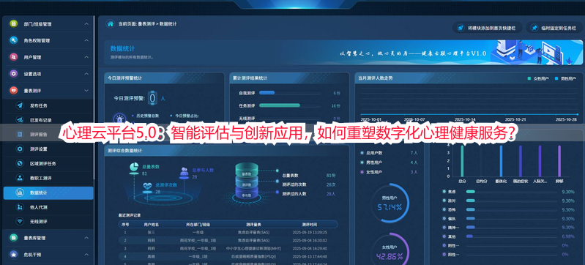This screenshot has width=585, height=265.
Task: Click the 区域测评任务 globe icon
Action: pos(20,163)
